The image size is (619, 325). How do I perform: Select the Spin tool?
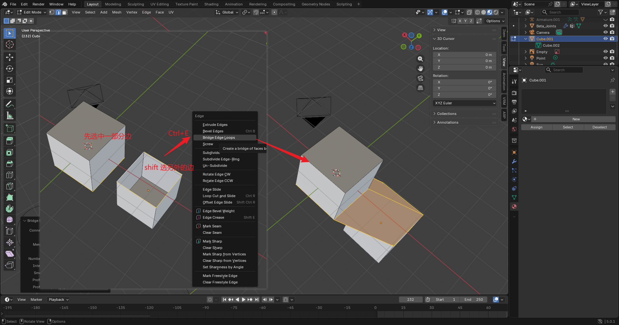click(x=10, y=209)
